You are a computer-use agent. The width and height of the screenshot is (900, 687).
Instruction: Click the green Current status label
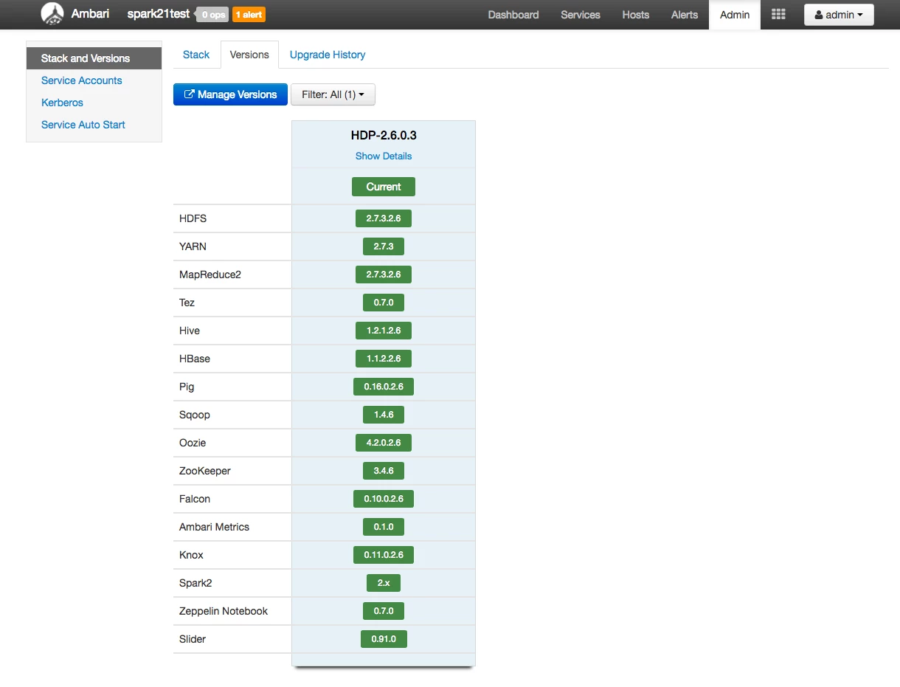(384, 187)
